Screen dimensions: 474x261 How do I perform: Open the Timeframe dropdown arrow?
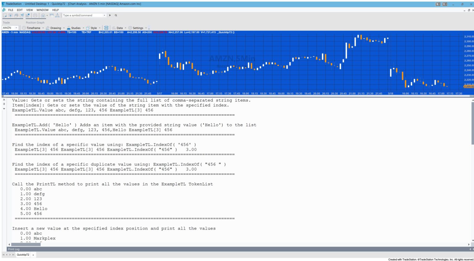[x=43, y=28]
